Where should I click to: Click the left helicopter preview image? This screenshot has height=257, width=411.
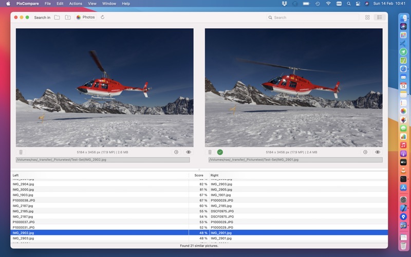(x=105, y=87)
